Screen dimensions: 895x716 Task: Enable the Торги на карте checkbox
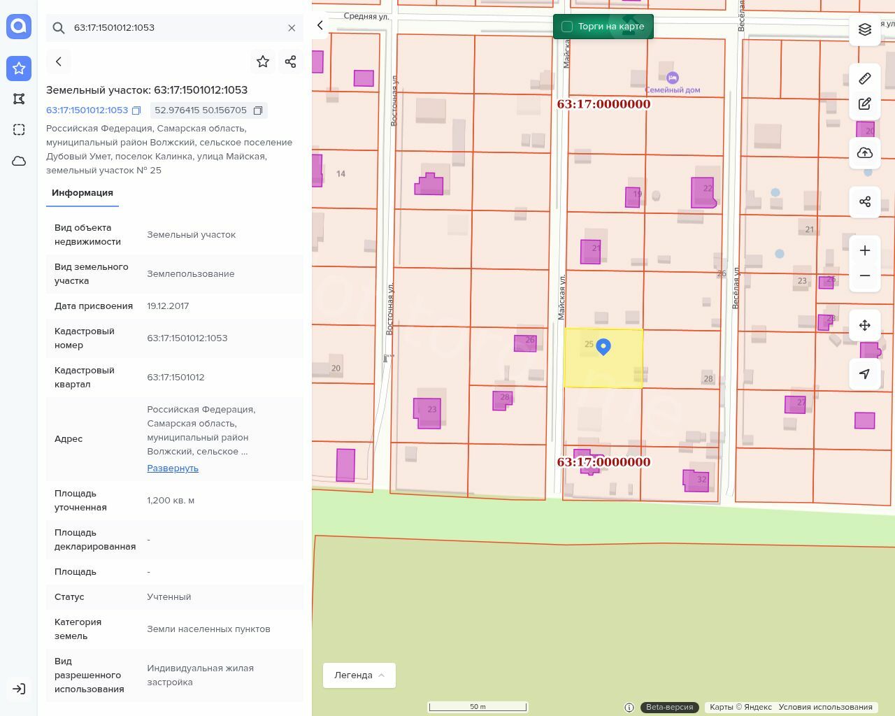pos(567,27)
